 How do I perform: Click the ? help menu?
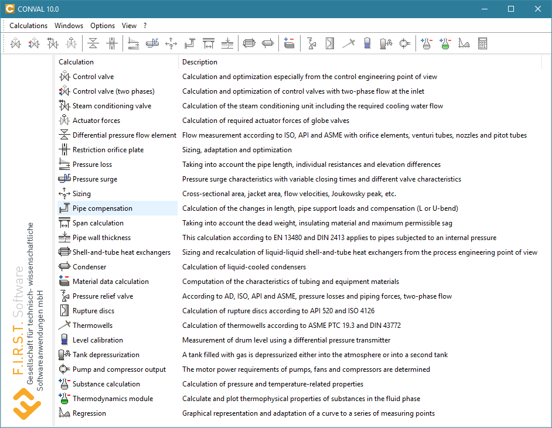click(x=145, y=26)
